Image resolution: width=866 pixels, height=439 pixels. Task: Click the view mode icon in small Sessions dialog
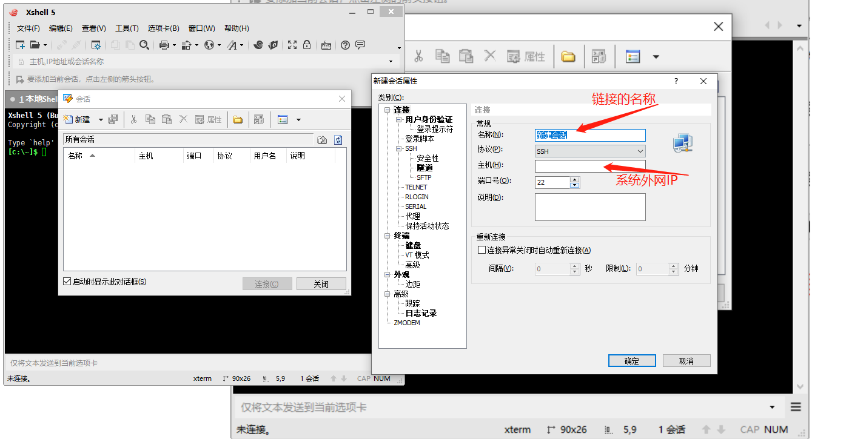coord(283,119)
